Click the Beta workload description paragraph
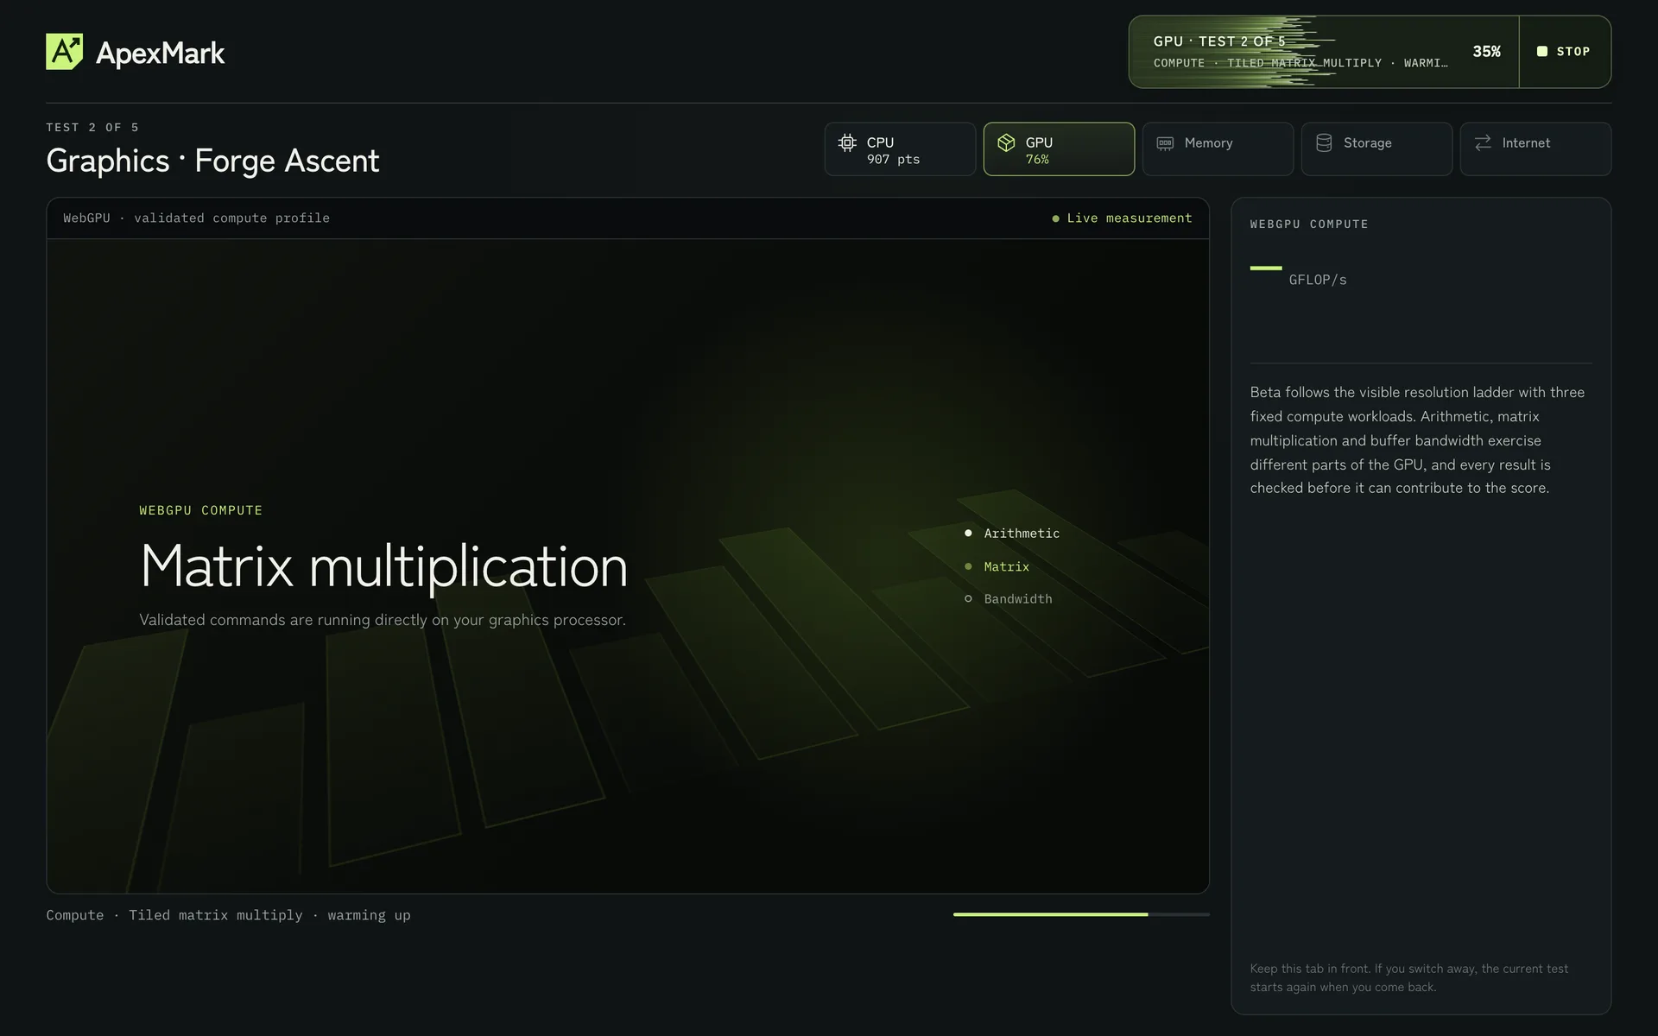This screenshot has height=1036, width=1658. coord(1417,440)
